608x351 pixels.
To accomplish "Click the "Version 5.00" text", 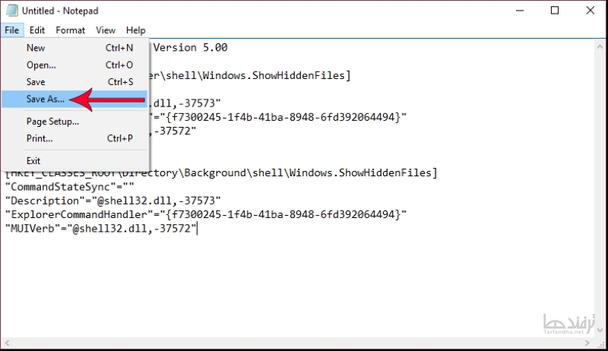I will 190,48.
